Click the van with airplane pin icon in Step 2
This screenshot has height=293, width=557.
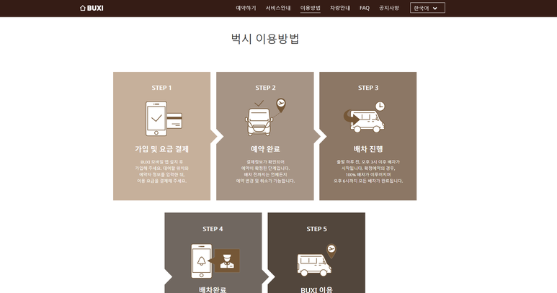click(265, 117)
